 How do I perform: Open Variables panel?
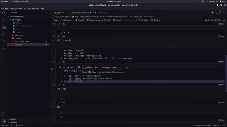coord(143,20)
